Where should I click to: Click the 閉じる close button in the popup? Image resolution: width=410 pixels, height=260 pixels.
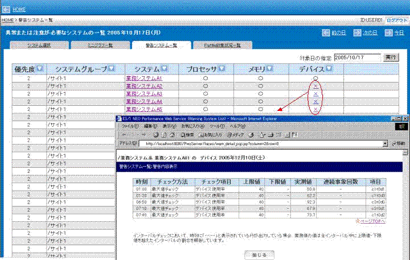coord(259,255)
